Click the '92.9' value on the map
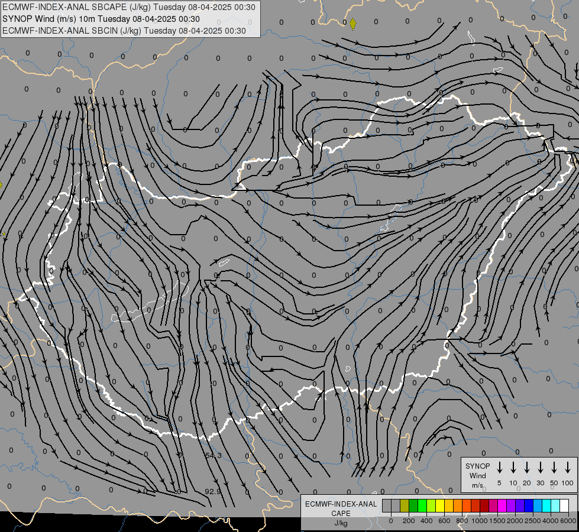 [x=213, y=491]
